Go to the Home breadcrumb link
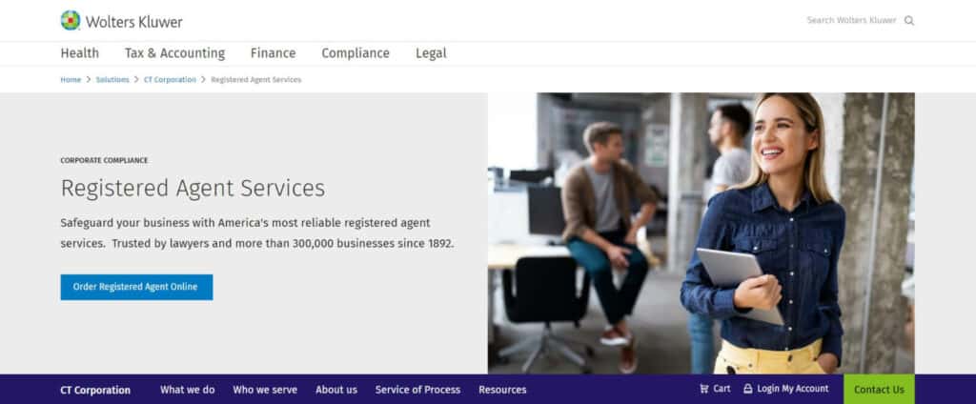The width and height of the screenshot is (976, 404). click(71, 80)
